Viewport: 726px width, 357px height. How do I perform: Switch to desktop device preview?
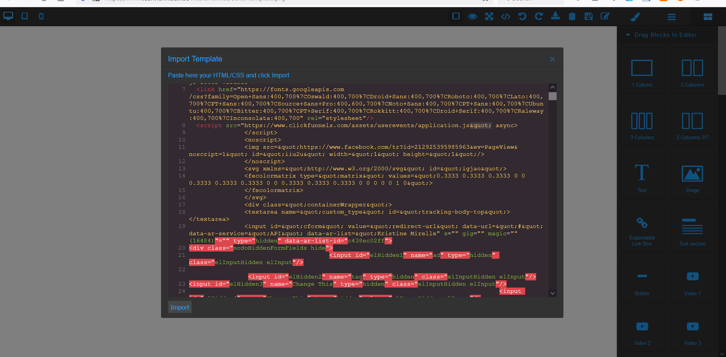(x=8, y=16)
